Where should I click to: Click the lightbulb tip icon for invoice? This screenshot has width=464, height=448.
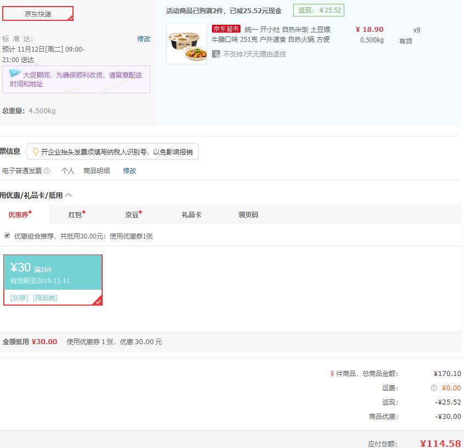[x=36, y=152]
